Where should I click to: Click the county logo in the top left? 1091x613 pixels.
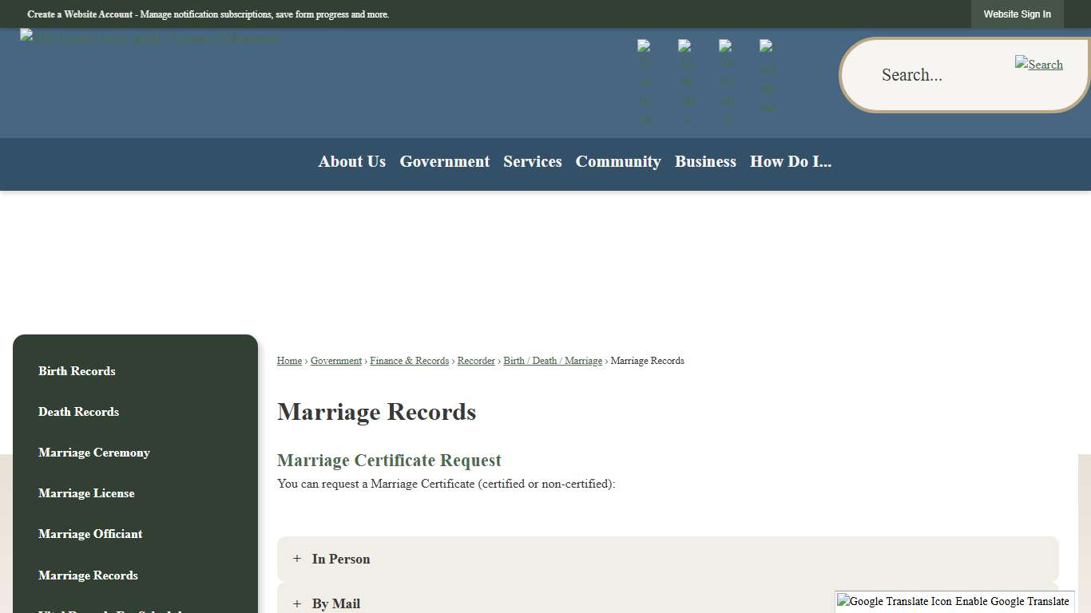coord(149,35)
